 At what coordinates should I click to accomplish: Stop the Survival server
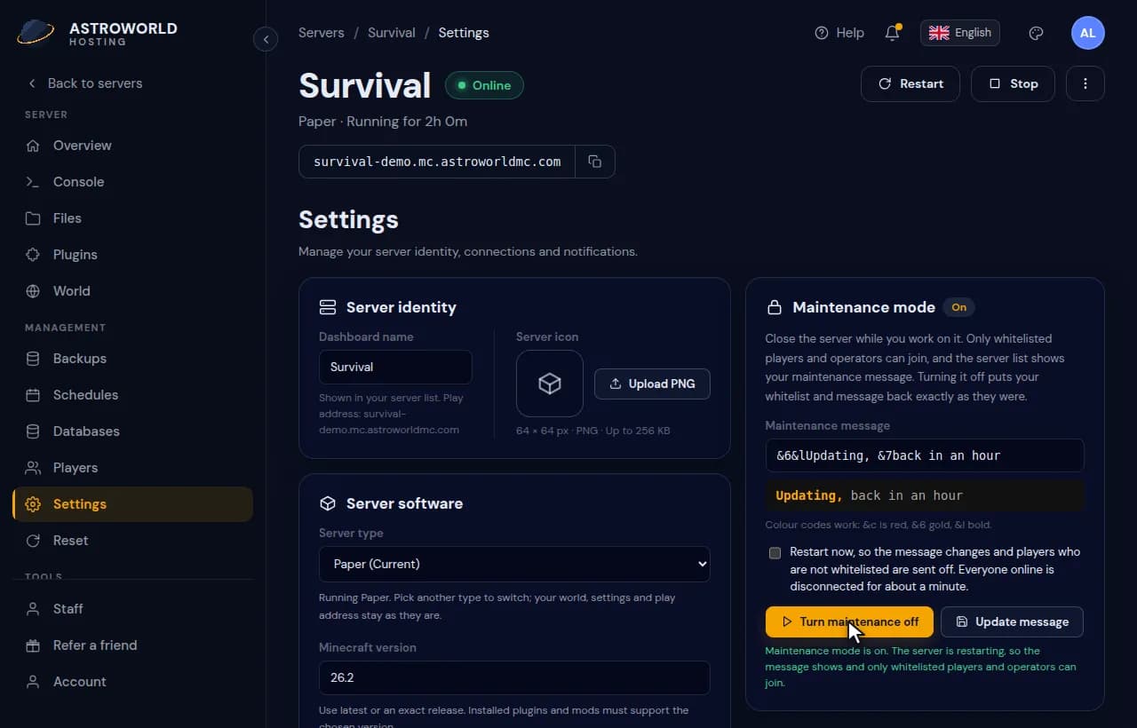[x=1013, y=83]
